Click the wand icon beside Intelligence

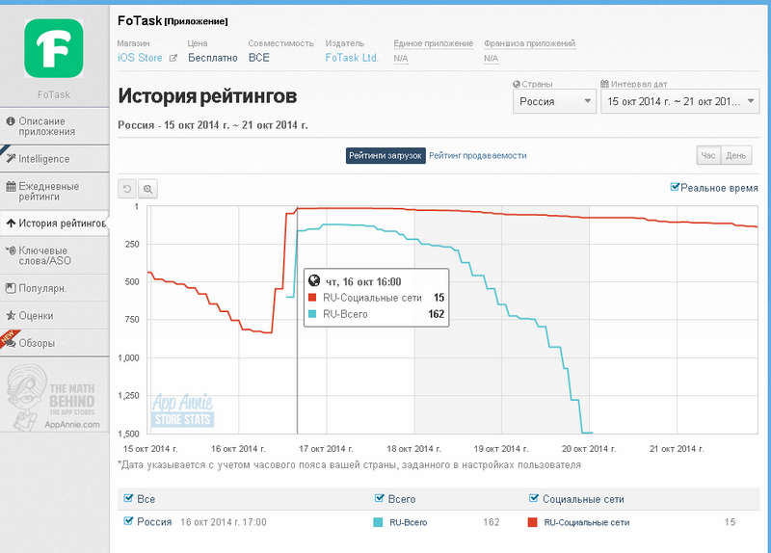[x=11, y=158]
